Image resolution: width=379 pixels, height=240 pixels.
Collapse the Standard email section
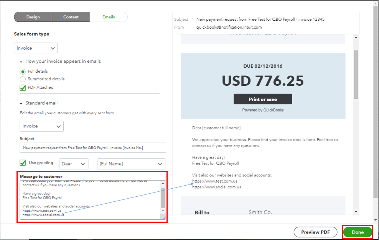pos(21,103)
